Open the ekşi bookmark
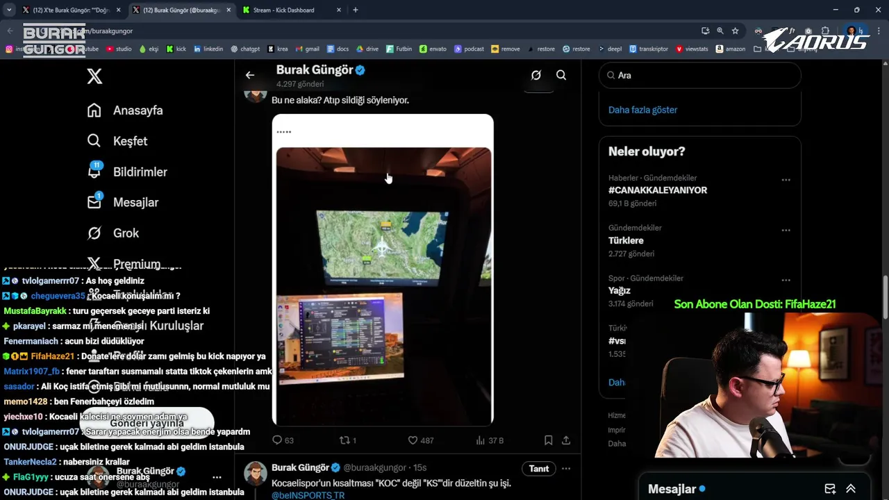 149,49
